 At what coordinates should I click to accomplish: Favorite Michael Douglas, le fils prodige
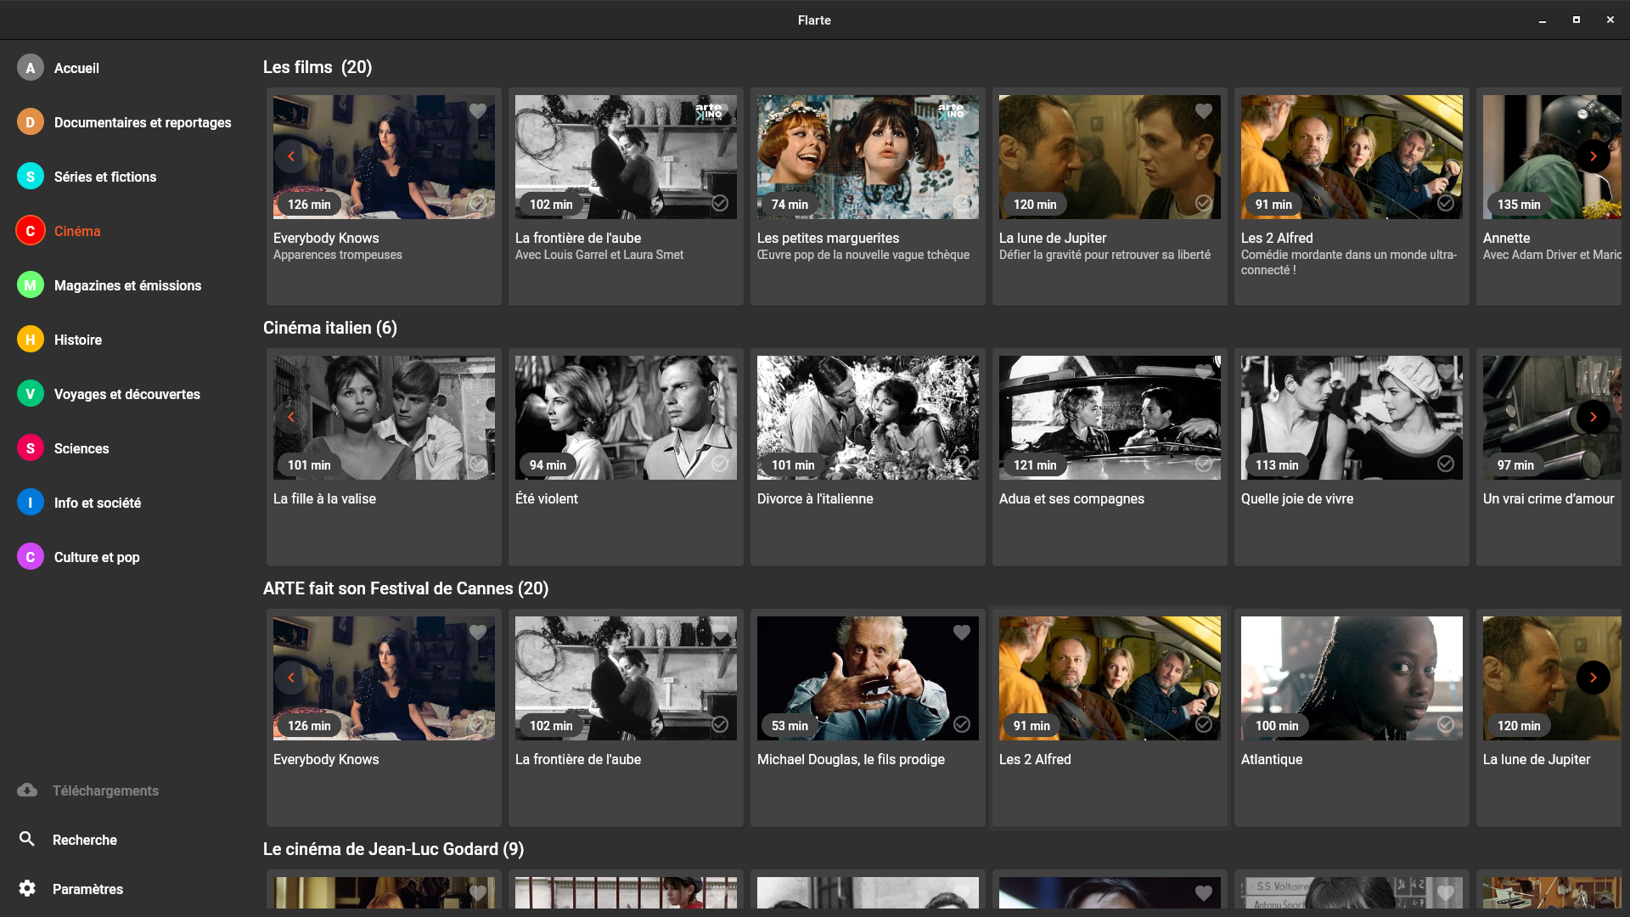962,633
